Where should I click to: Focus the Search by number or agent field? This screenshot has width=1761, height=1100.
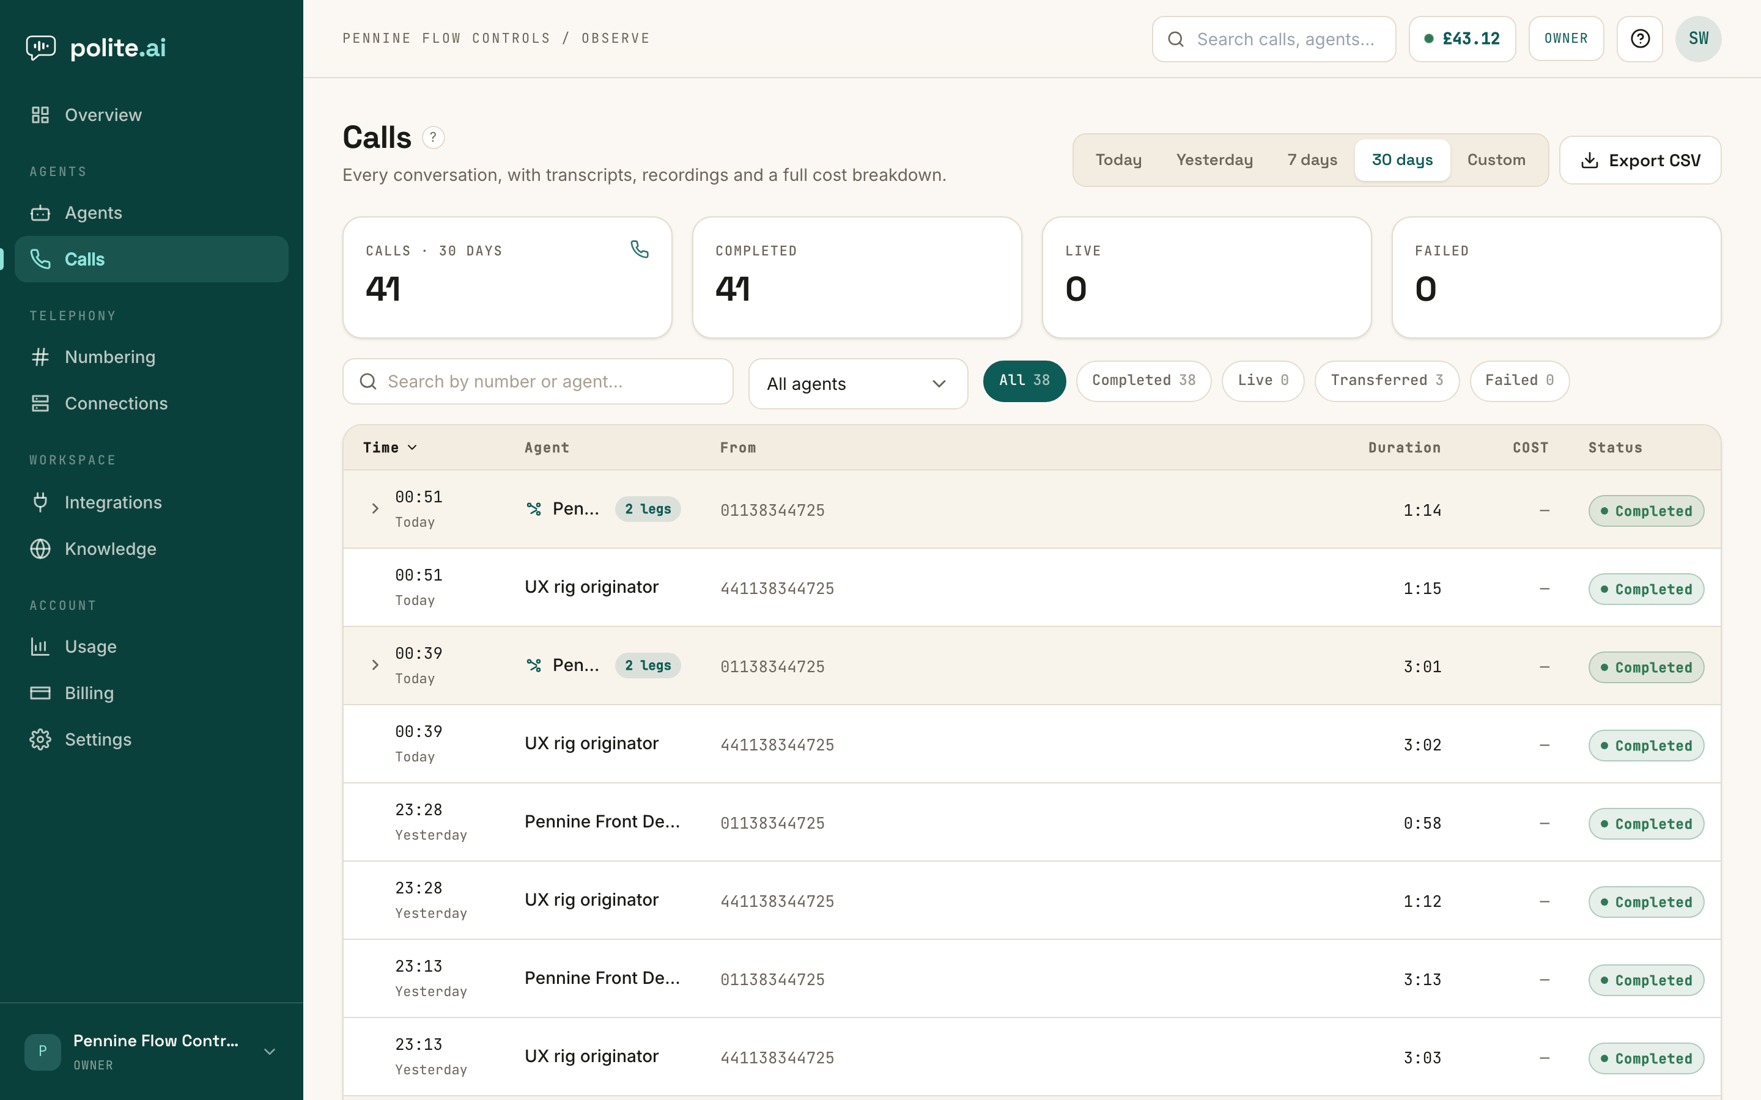(537, 381)
